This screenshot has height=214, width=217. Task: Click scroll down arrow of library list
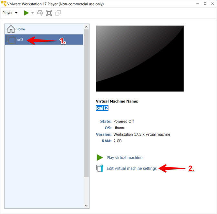(x=86, y=205)
